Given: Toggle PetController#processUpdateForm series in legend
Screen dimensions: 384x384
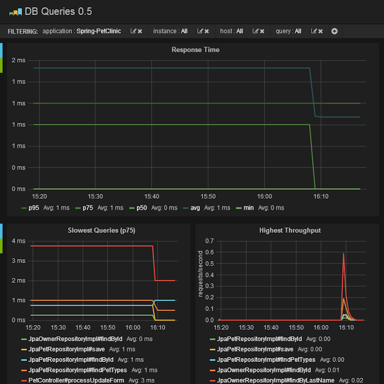Looking at the screenshot, I should click(76, 380).
